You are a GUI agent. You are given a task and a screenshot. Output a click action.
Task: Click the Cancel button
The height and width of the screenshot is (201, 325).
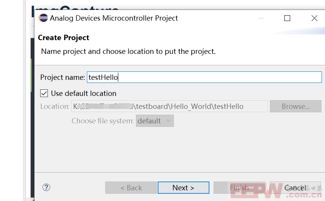click(295, 188)
